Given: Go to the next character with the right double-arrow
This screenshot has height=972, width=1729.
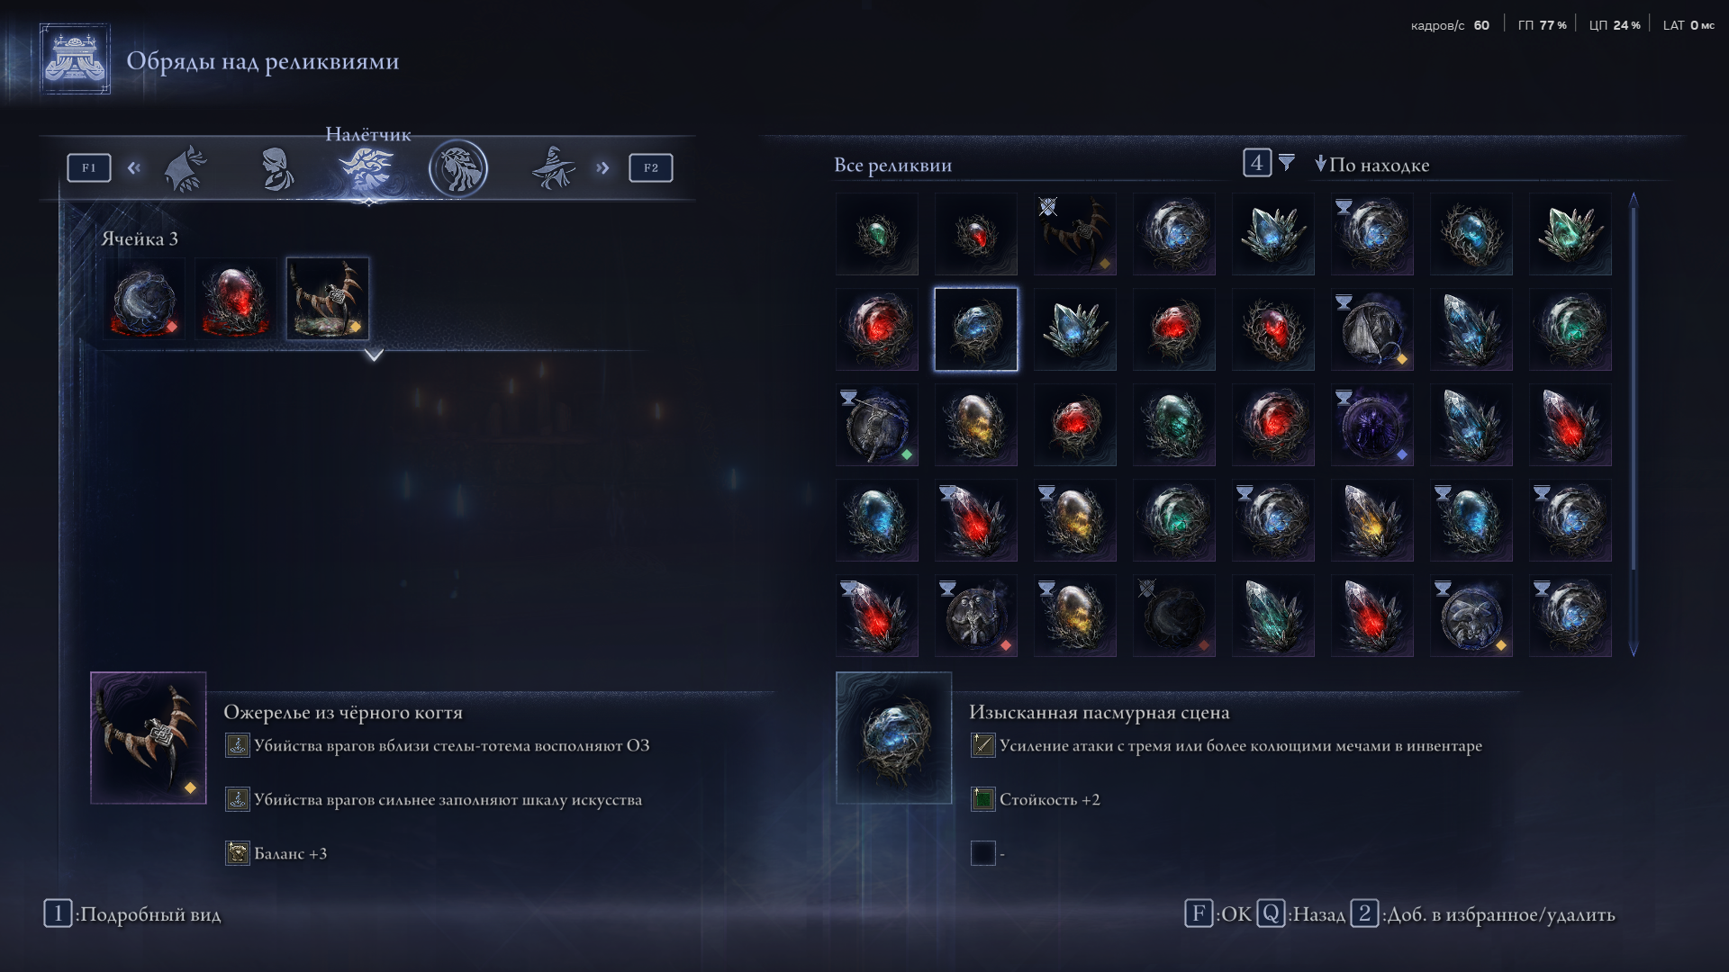Looking at the screenshot, I should coord(602,168).
